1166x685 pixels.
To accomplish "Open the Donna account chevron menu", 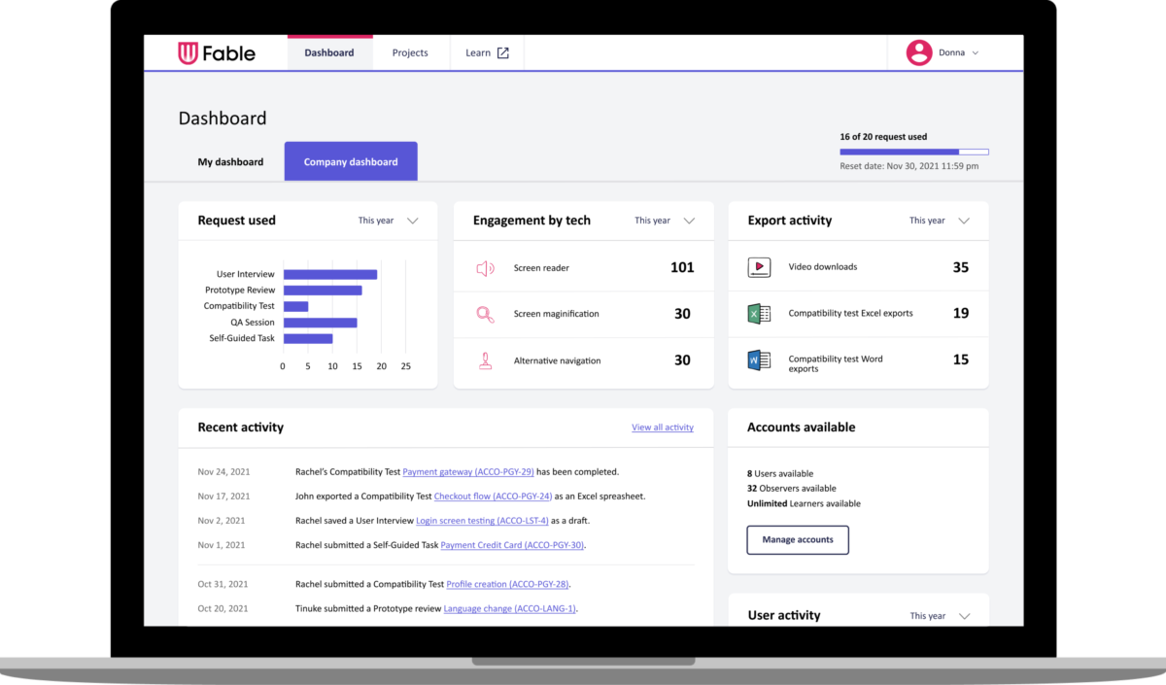I will point(975,52).
